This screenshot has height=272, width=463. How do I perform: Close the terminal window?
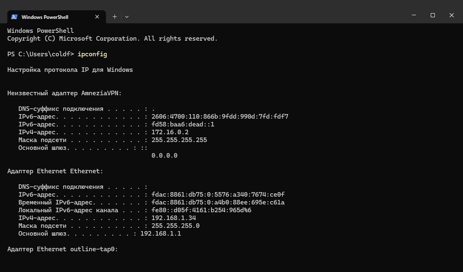[x=452, y=15]
